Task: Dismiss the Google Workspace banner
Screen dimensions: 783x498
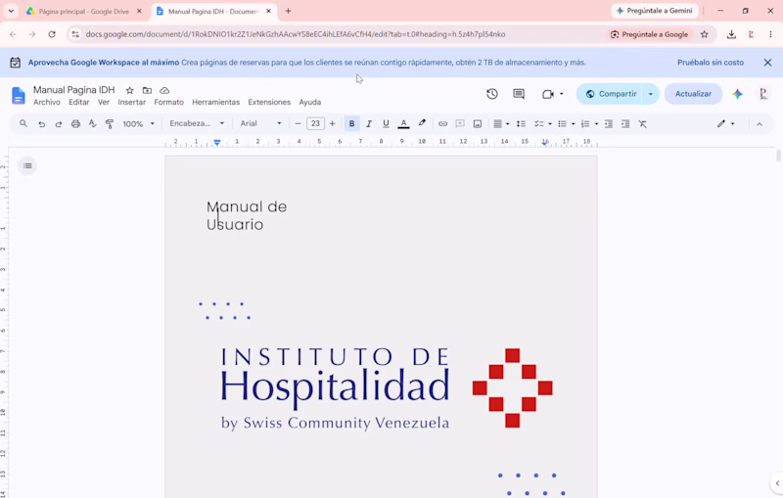Action: pyautogui.click(x=767, y=63)
